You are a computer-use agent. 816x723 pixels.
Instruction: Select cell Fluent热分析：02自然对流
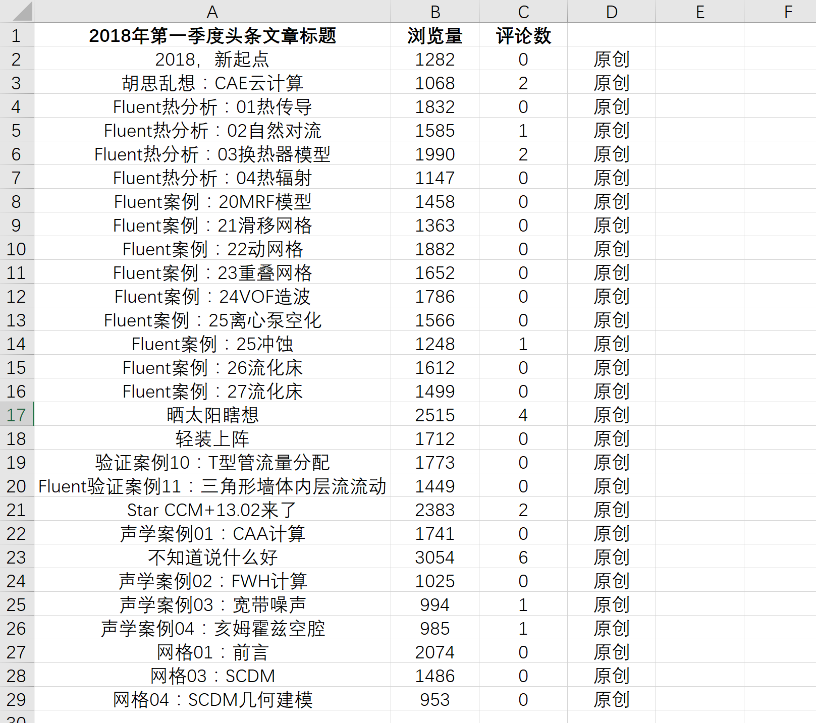click(x=212, y=130)
